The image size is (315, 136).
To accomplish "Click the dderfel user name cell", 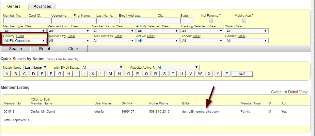I will tap(100, 112).
